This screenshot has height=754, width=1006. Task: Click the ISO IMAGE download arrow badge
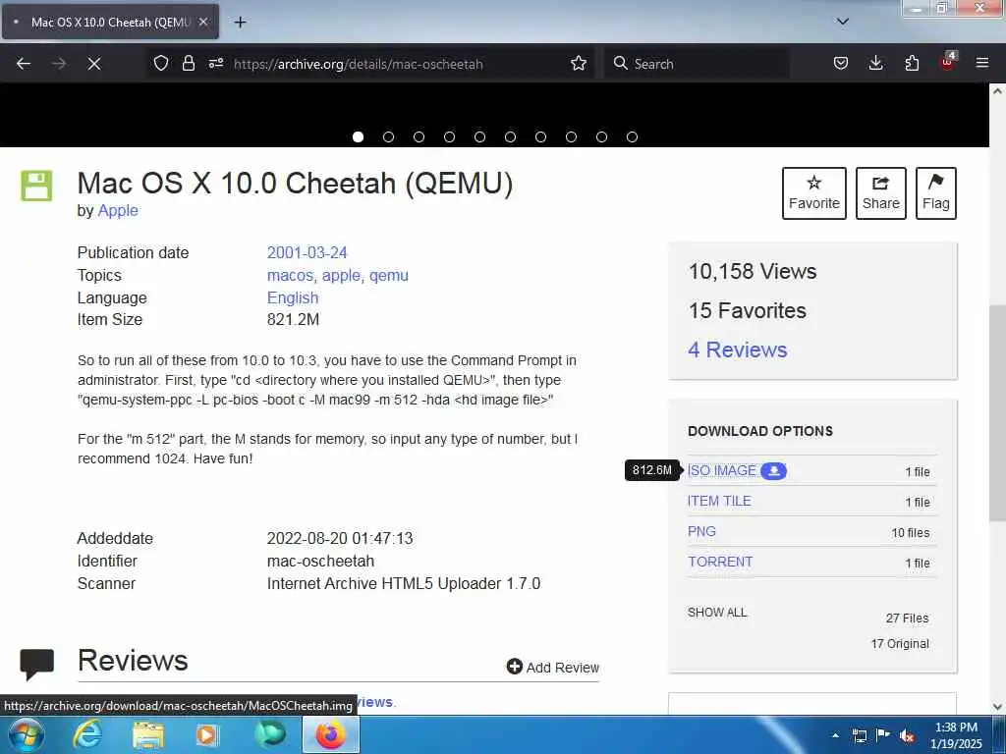[x=774, y=470]
